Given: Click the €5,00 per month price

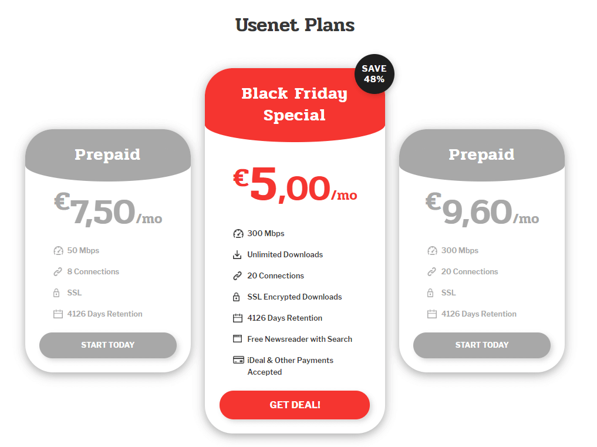Looking at the screenshot, I should click(294, 188).
